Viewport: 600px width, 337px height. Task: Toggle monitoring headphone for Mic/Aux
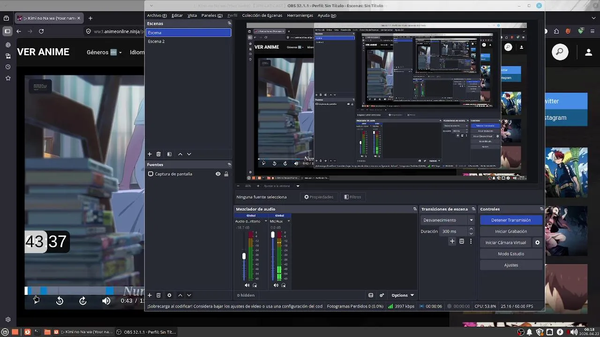[284, 286]
